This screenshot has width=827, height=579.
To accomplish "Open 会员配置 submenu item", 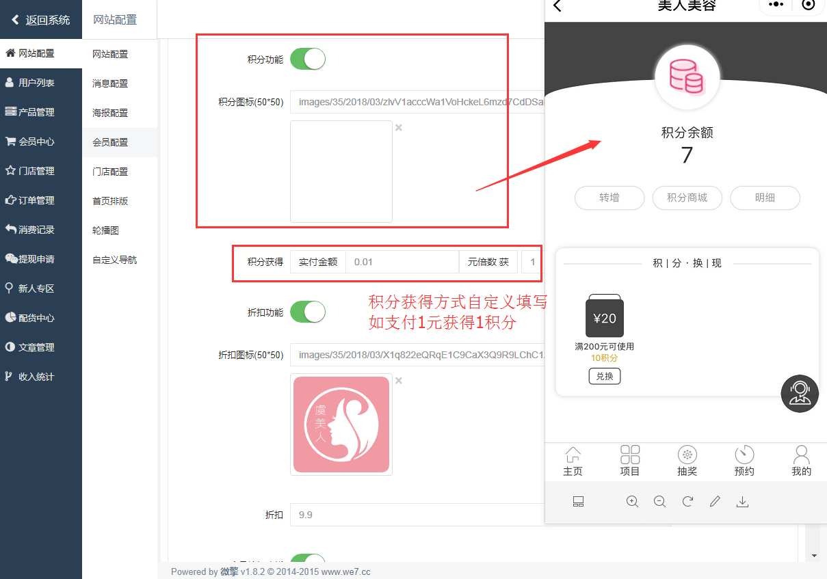I will 120,142.
